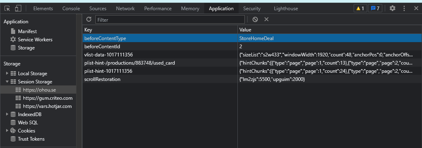Expand the Cookies tree node
The image size is (422, 148).
click(7, 131)
